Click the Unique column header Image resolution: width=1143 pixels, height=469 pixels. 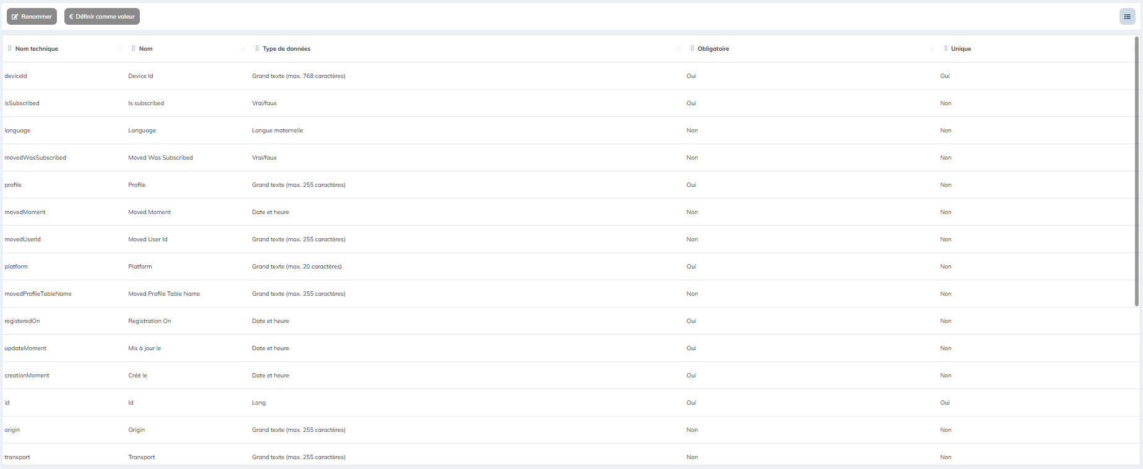960,49
